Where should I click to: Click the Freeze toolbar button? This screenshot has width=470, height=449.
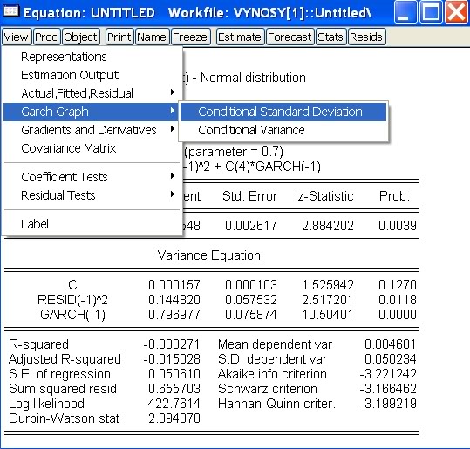[x=191, y=37]
